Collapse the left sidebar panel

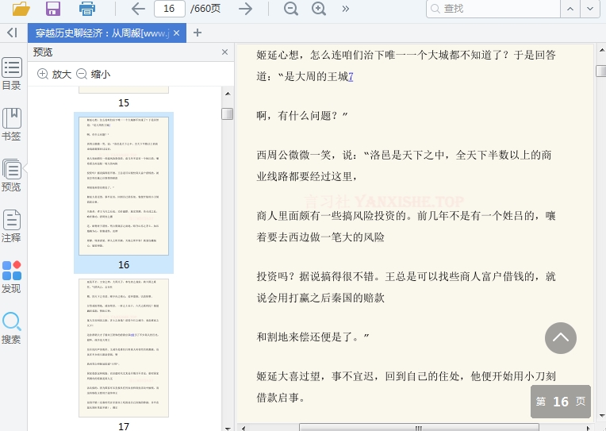point(11,33)
